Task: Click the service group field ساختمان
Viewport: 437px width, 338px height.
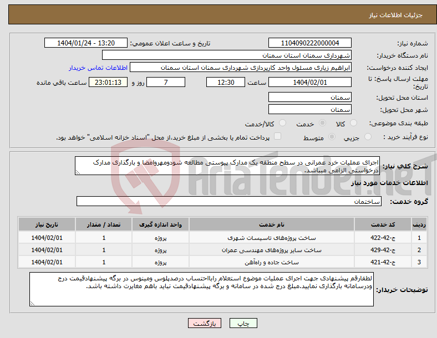Action: [229, 201]
